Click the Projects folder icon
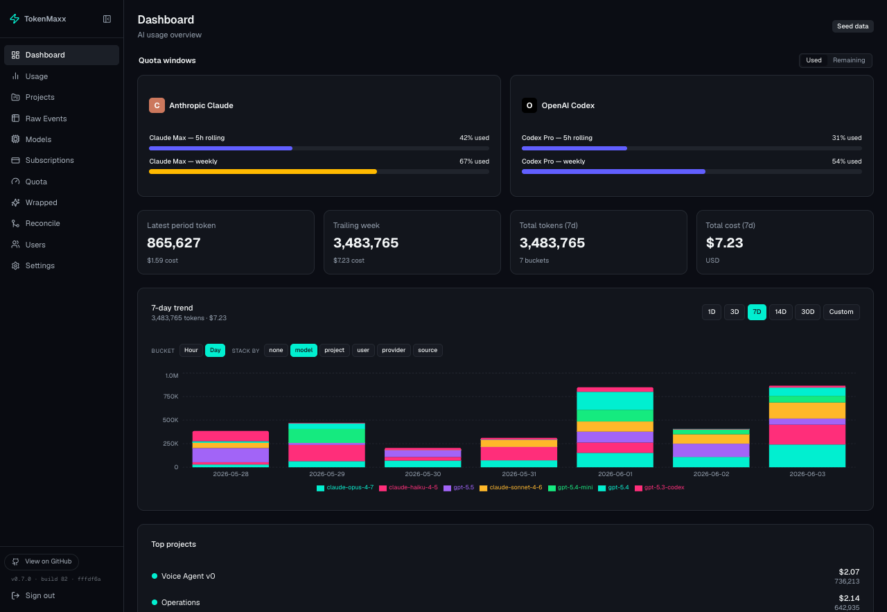 pyautogui.click(x=15, y=97)
